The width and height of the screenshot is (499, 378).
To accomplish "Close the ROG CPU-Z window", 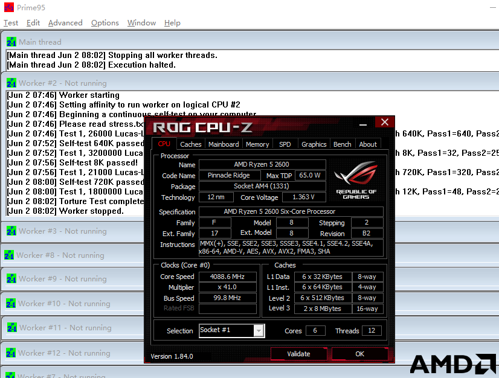I will point(385,122).
